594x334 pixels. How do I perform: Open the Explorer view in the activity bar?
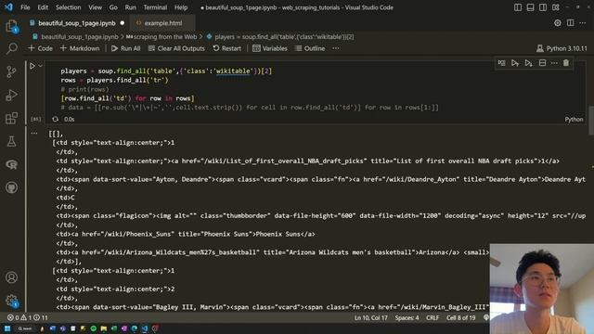(x=12, y=26)
